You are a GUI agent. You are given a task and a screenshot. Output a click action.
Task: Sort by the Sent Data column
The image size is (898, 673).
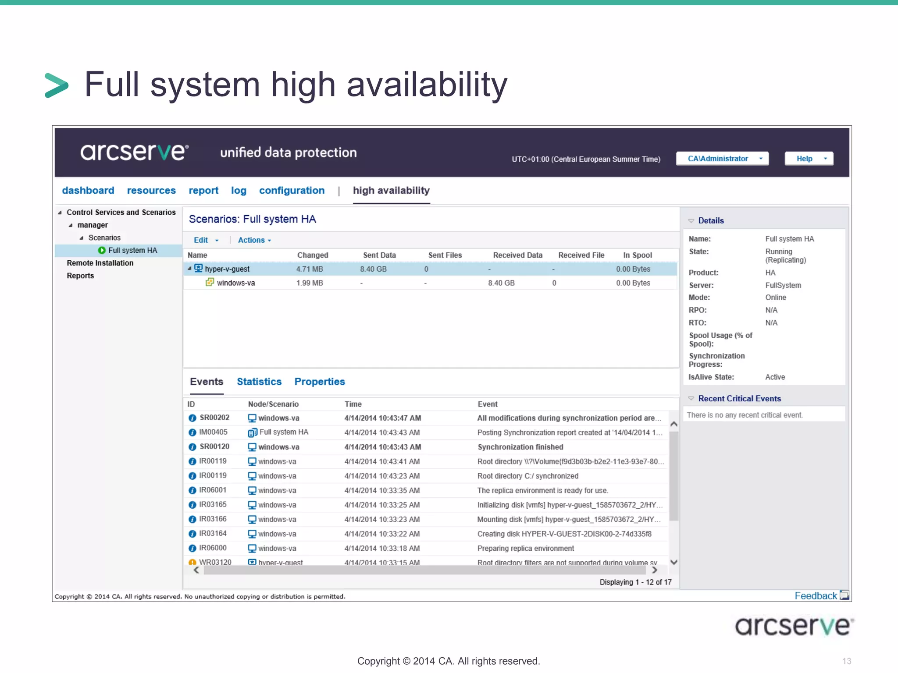tap(379, 255)
